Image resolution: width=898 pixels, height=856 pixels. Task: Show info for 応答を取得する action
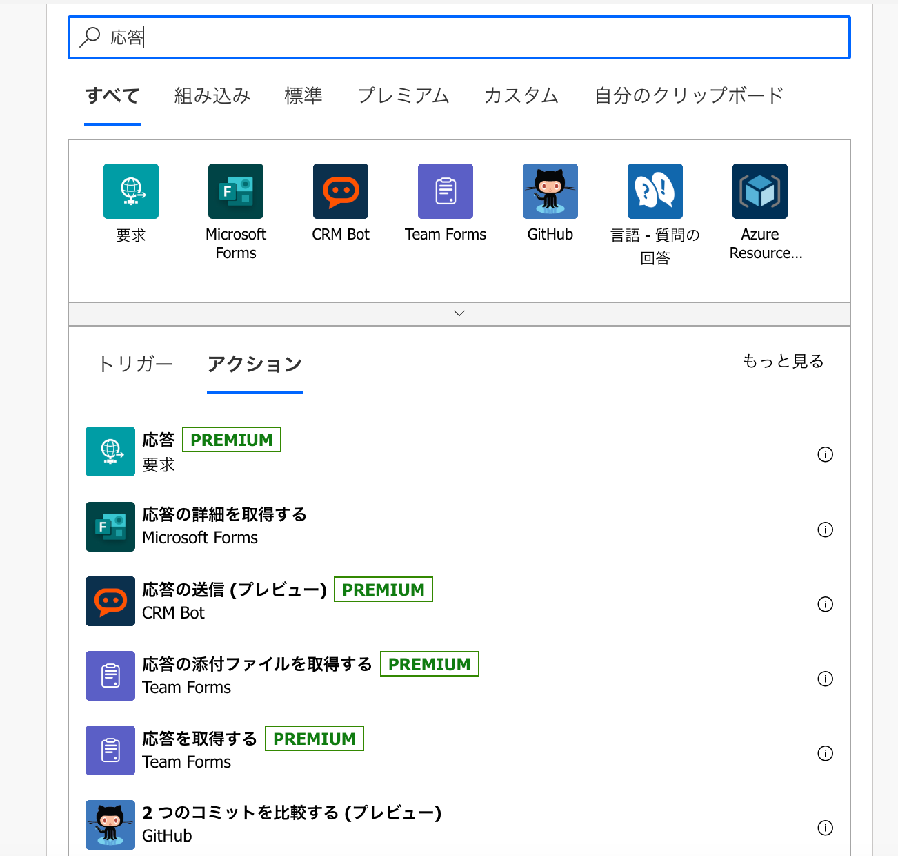[x=825, y=753]
